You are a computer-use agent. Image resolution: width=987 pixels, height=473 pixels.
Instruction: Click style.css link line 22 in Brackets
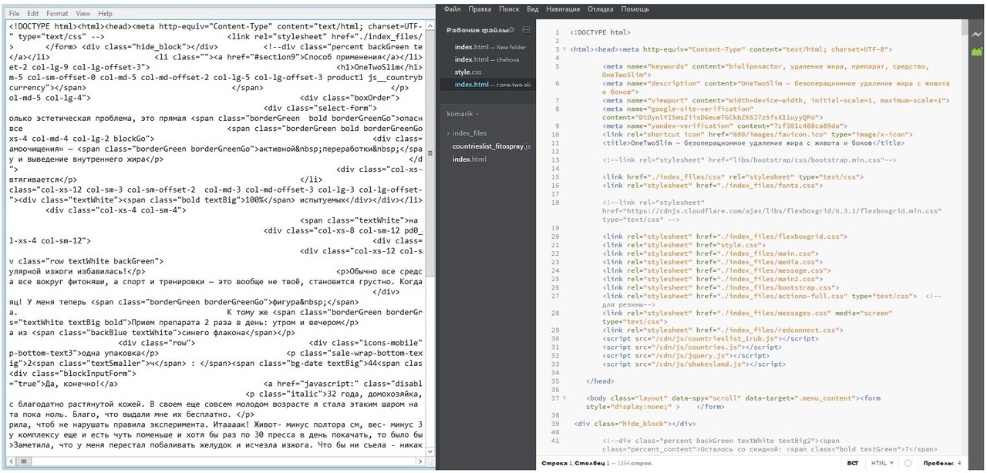click(683, 245)
